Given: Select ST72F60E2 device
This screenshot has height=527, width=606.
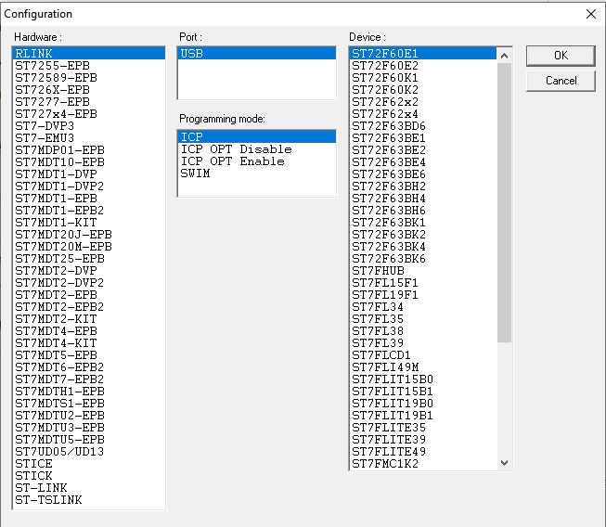Looking at the screenshot, I should (423, 66).
